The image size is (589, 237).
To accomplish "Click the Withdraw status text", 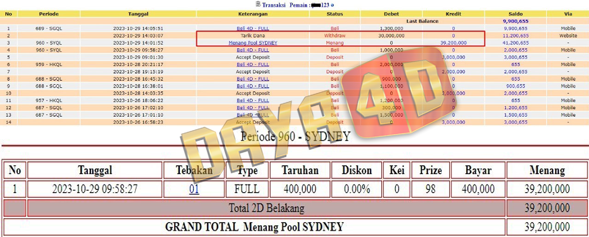I will pyautogui.click(x=335, y=36).
